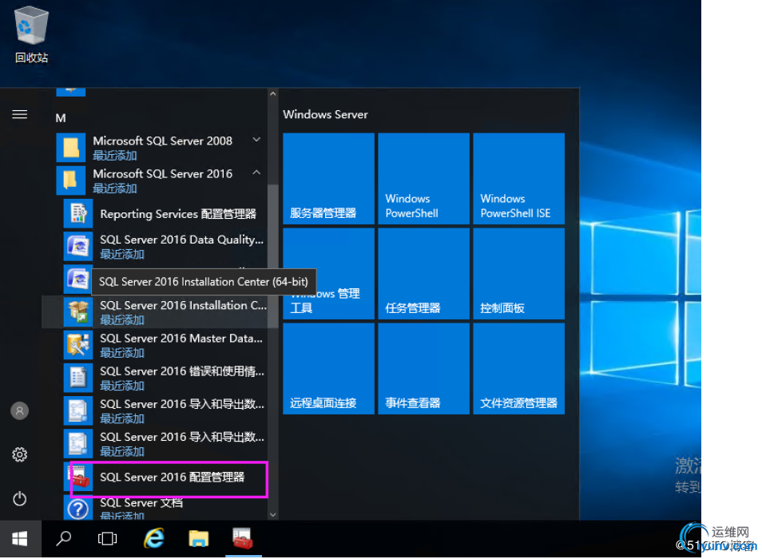Click the SQL Server 2016 Master Data icon
762x559 pixels.
(x=78, y=345)
